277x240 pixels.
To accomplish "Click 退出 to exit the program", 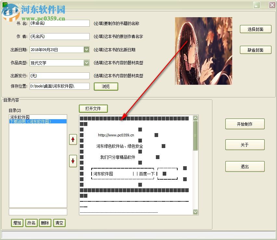I will 245,166.
